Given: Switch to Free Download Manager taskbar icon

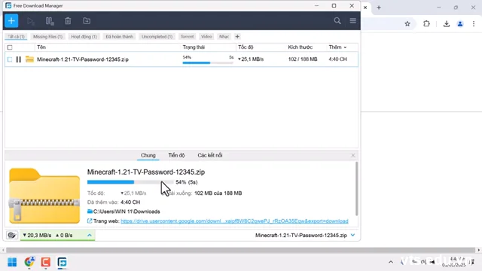Looking at the screenshot, I should point(62,262).
